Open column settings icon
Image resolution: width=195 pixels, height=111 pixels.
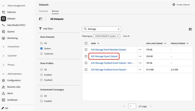[x=190, y=29]
